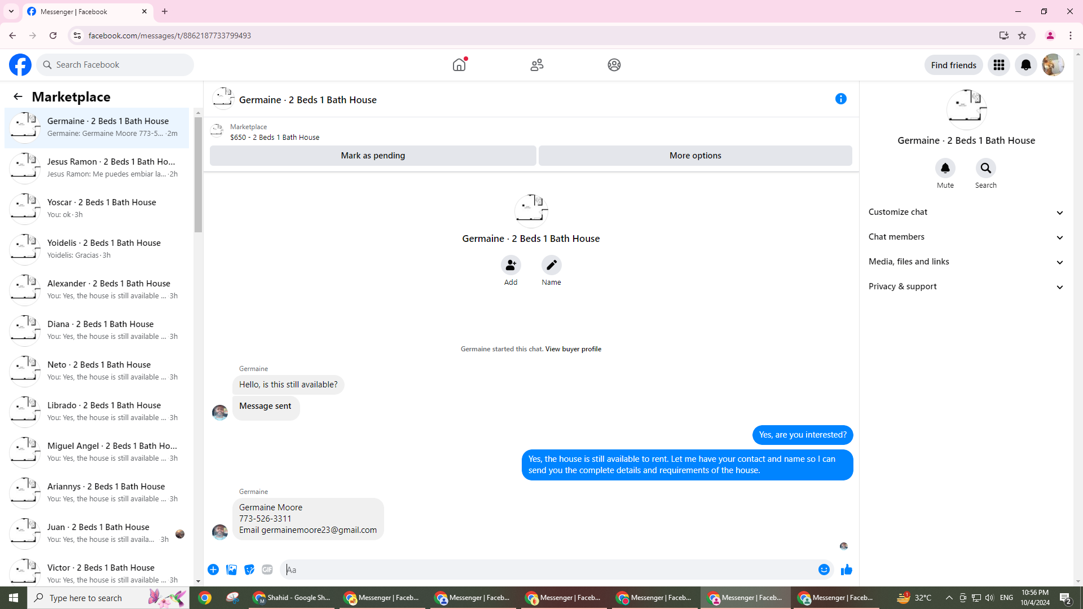1083x609 pixels.
Task: Open the Juan conversation
Action: click(x=97, y=533)
